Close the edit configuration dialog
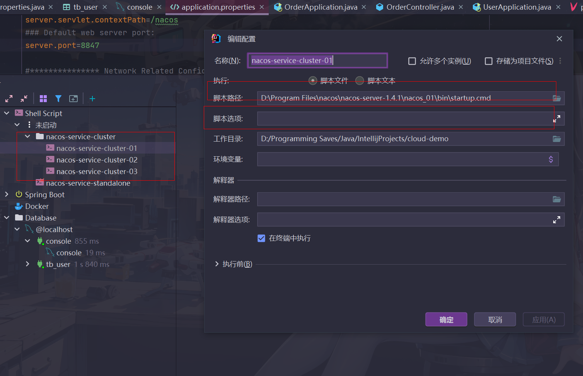 (x=559, y=39)
